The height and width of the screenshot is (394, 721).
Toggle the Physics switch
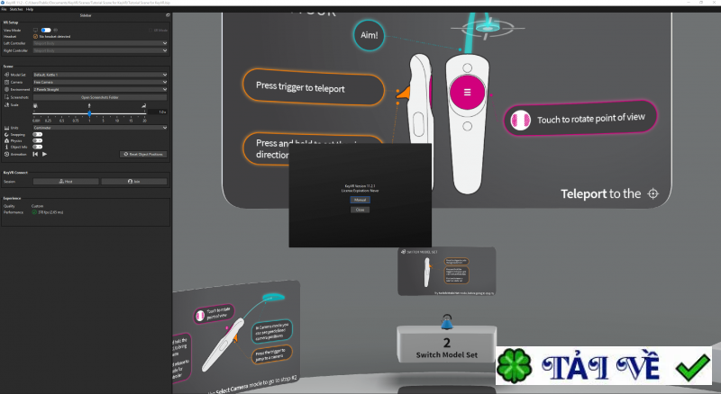(x=37, y=140)
